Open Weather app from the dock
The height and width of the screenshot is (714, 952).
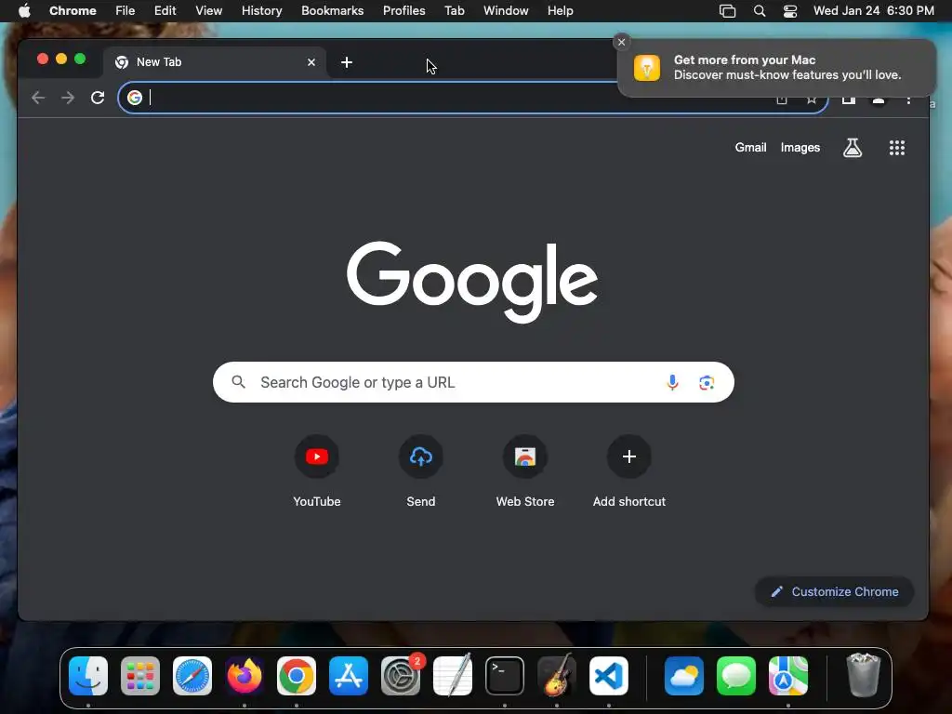684,676
